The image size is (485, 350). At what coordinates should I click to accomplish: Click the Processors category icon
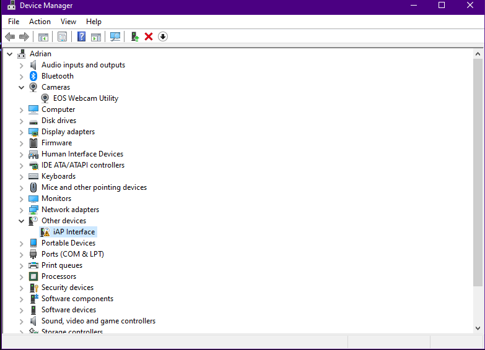pyautogui.click(x=33, y=276)
